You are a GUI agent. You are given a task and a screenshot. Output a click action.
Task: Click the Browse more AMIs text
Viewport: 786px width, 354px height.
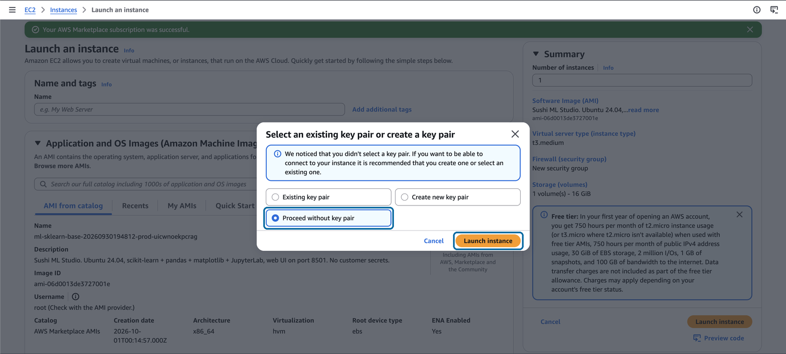tap(62, 166)
